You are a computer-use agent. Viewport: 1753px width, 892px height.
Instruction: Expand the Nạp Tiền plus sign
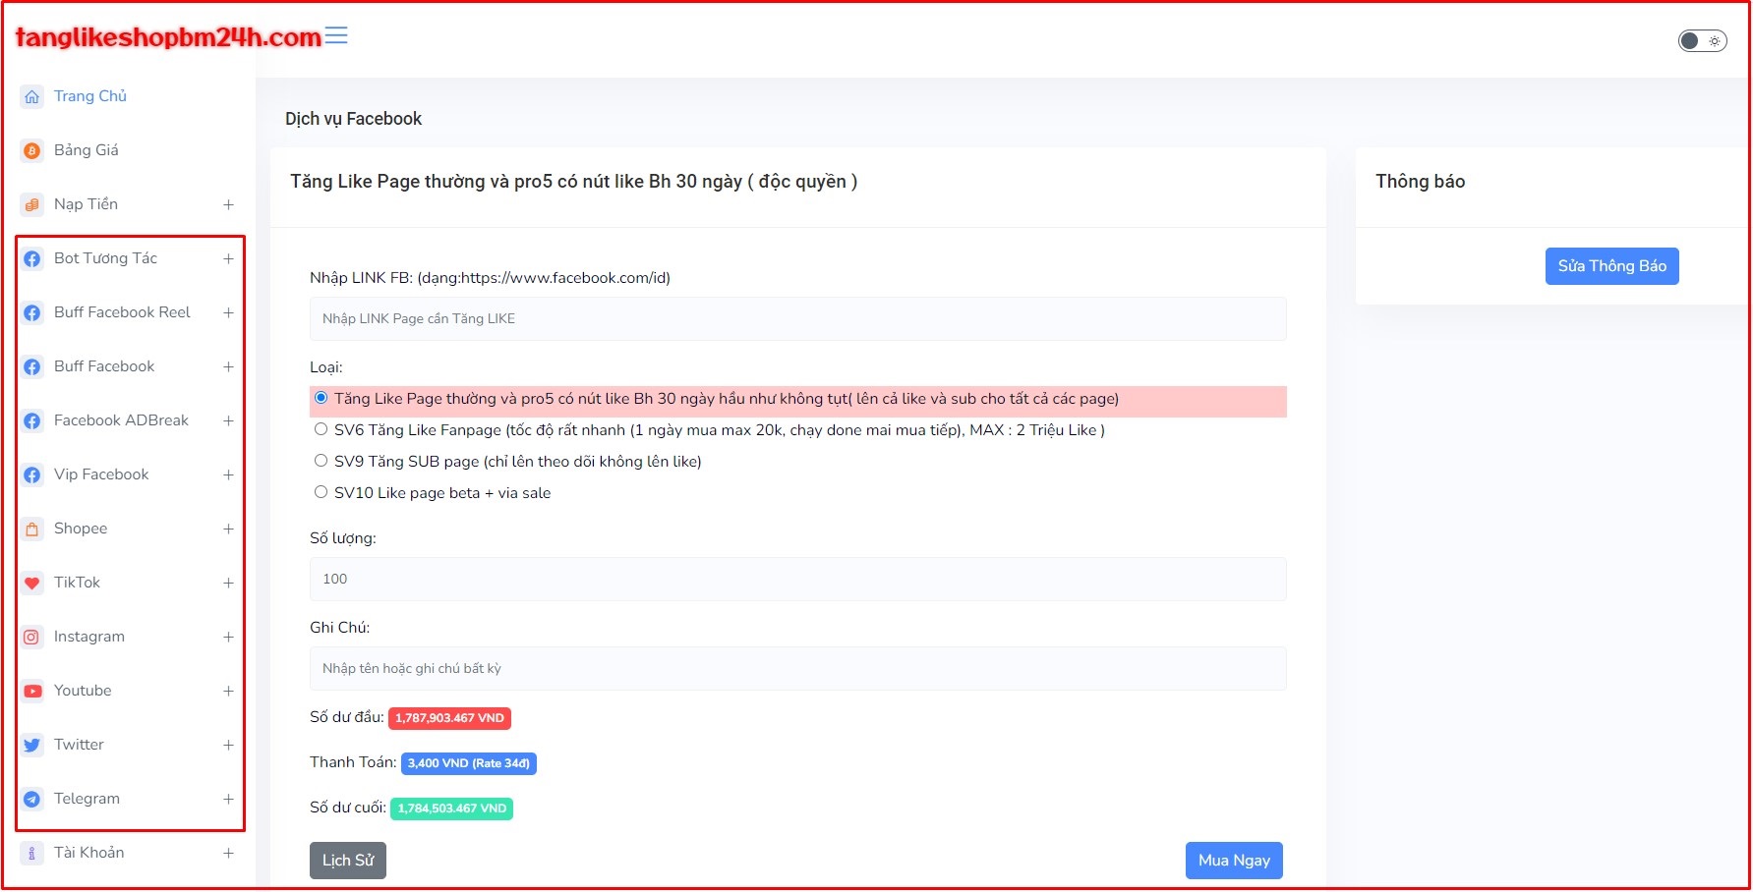click(228, 204)
